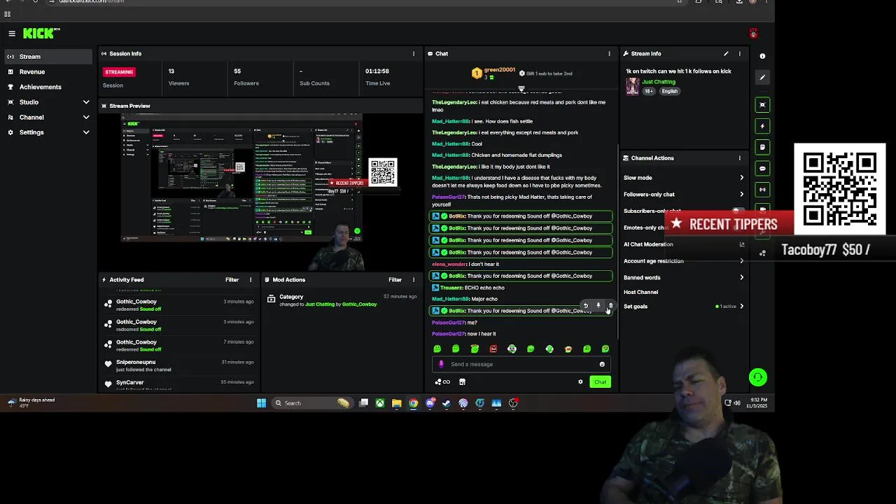The image size is (896, 504).
Task: Click the taskbar Search box
Action: [x=311, y=403]
